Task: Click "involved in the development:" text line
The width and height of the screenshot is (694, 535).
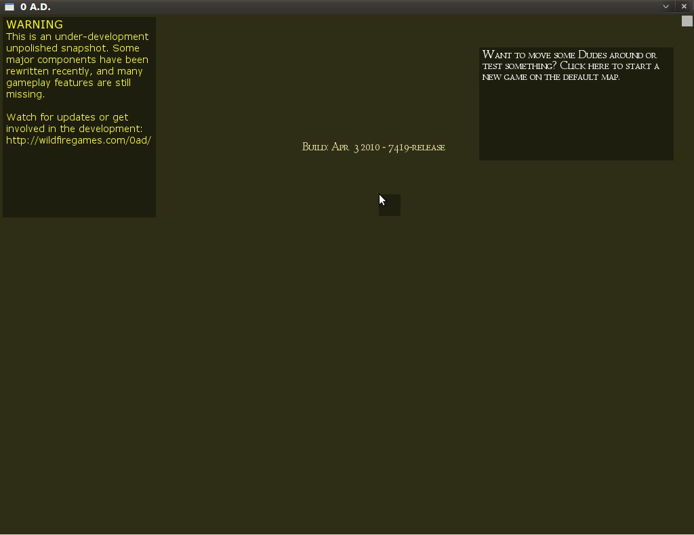Action: 74,129
